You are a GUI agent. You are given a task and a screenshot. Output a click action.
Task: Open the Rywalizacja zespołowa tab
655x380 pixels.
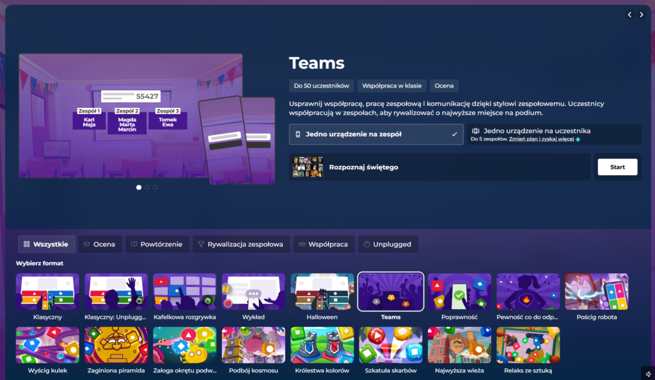[241, 244]
